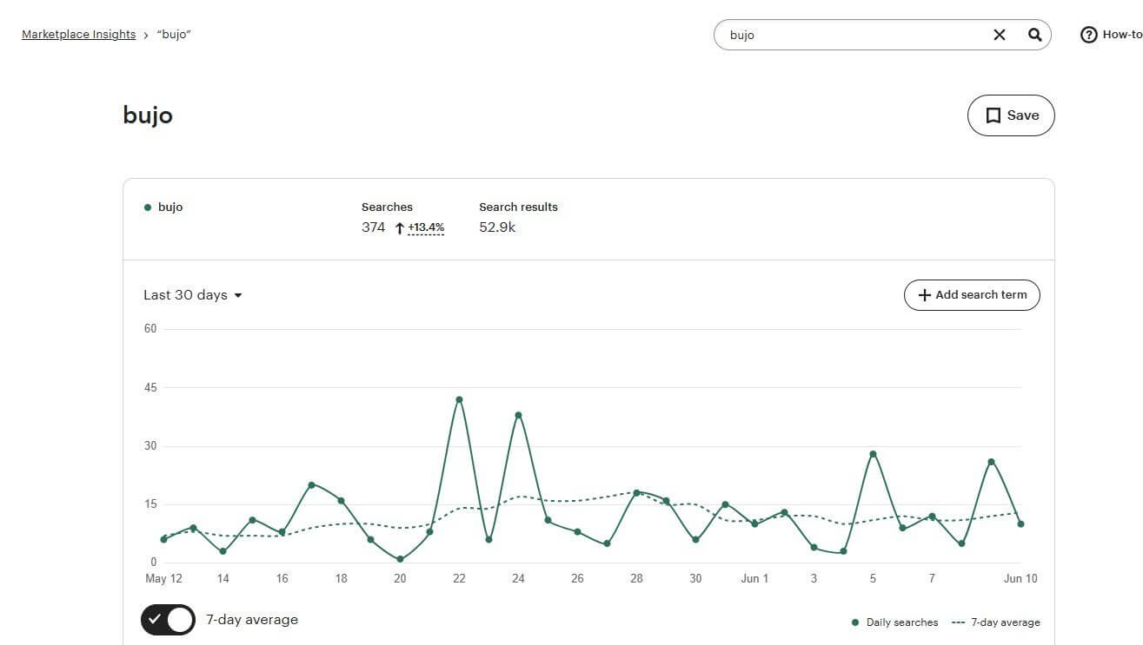The image size is (1143, 645).
Task: Click the green bujo legend dot
Action: tap(148, 207)
